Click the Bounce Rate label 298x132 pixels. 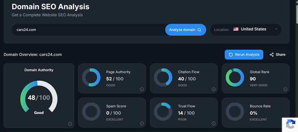click(x=260, y=106)
